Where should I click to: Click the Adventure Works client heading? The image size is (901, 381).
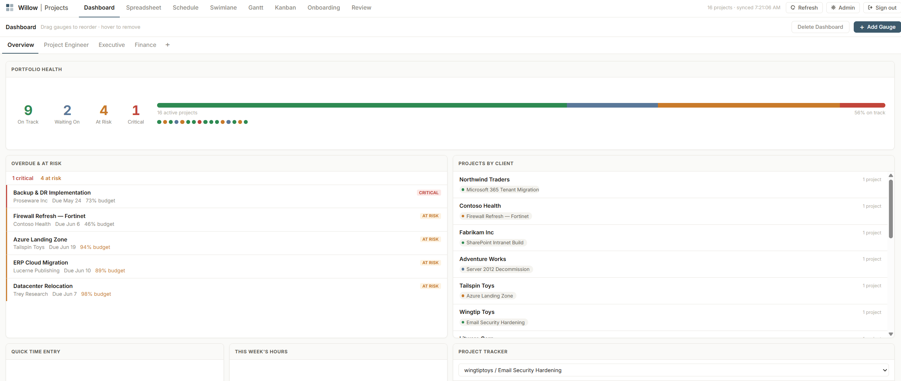tap(482, 259)
